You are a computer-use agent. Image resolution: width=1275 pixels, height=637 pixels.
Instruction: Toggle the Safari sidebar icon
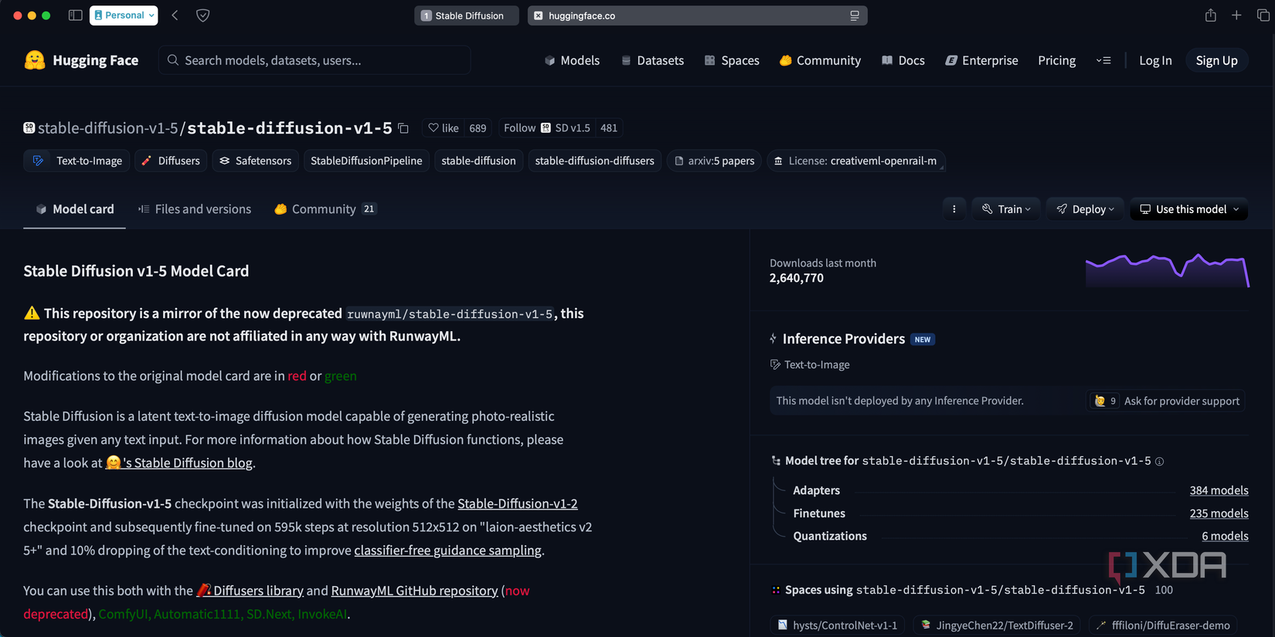[75, 15]
